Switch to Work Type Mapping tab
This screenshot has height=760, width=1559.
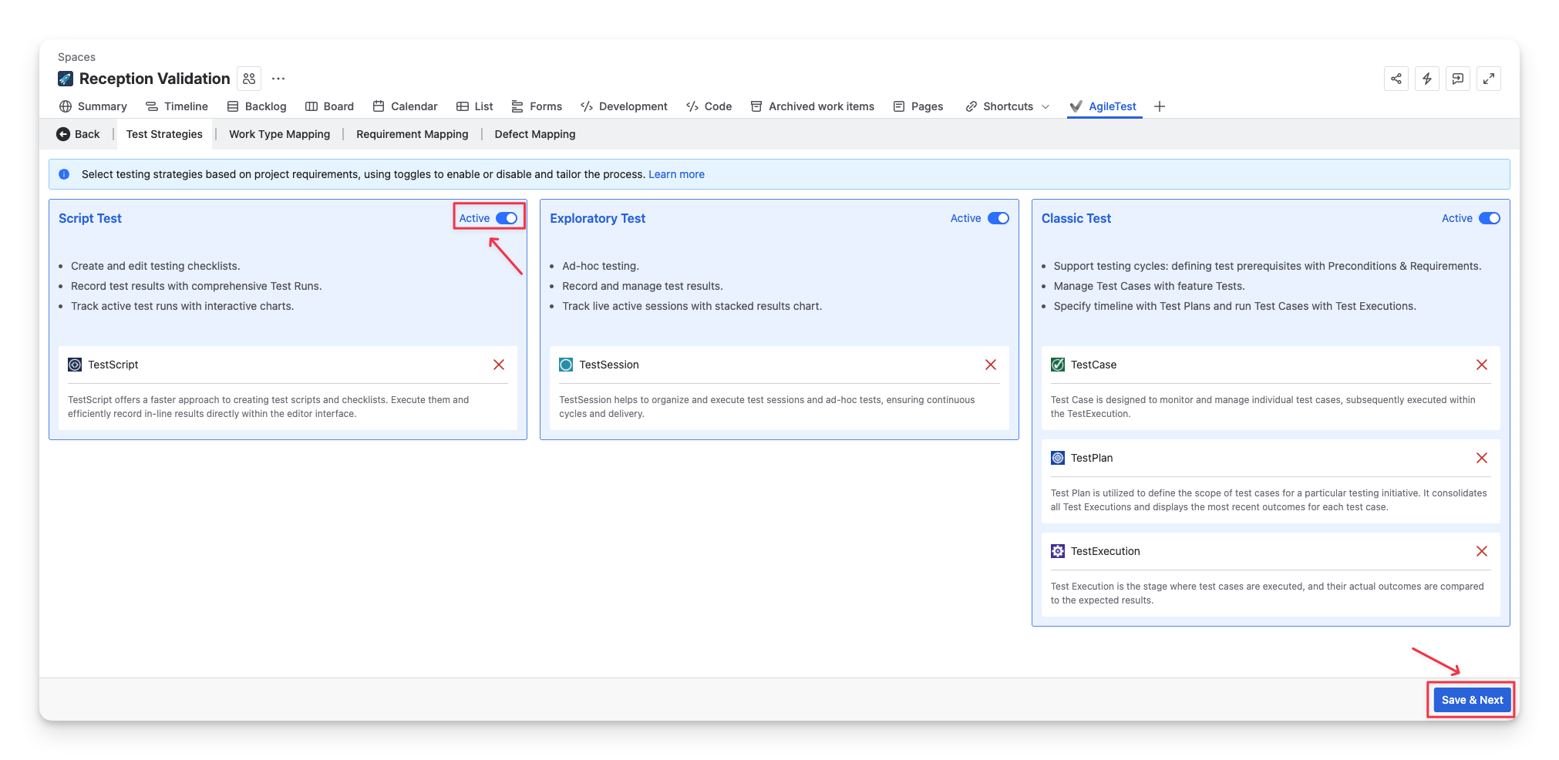click(x=279, y=134)
